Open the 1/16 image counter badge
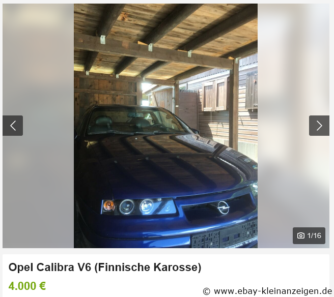This screenshot has height=297, width=334. click(x=309, y=235)
